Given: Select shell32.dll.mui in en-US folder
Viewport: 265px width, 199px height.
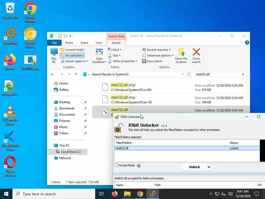Looking at the screenshot, I should tap(171, 100).
